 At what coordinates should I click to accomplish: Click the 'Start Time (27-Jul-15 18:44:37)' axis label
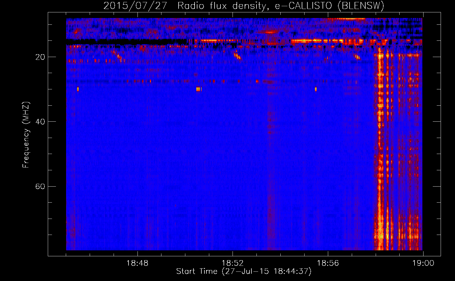pos(244,271)
